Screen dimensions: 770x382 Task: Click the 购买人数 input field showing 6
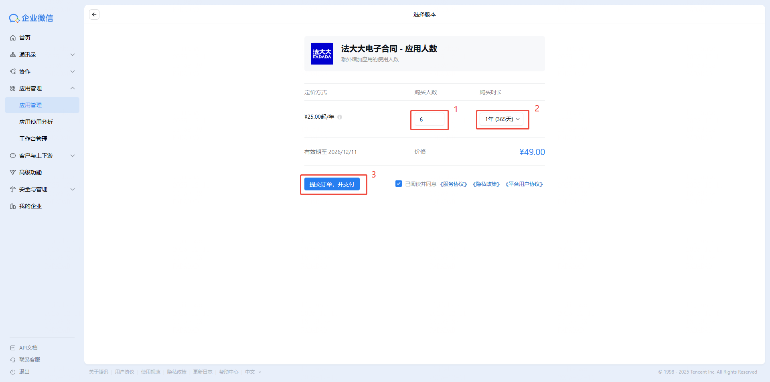pos(430,119)
